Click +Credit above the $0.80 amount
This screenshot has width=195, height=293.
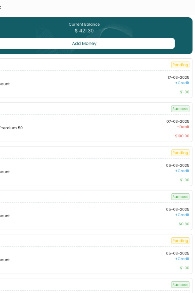coord(182,215)
